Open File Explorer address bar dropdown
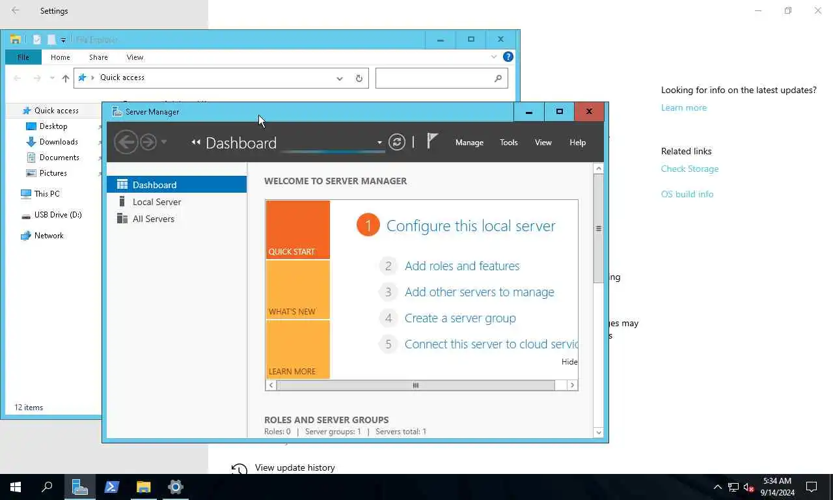 click(x=339, y=78)
